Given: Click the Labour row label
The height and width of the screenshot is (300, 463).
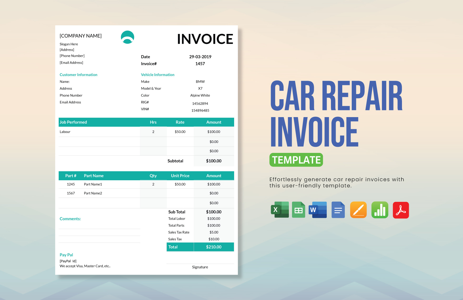Looking at the screenshot, I should pyautogui.click(x=65, y=132).
